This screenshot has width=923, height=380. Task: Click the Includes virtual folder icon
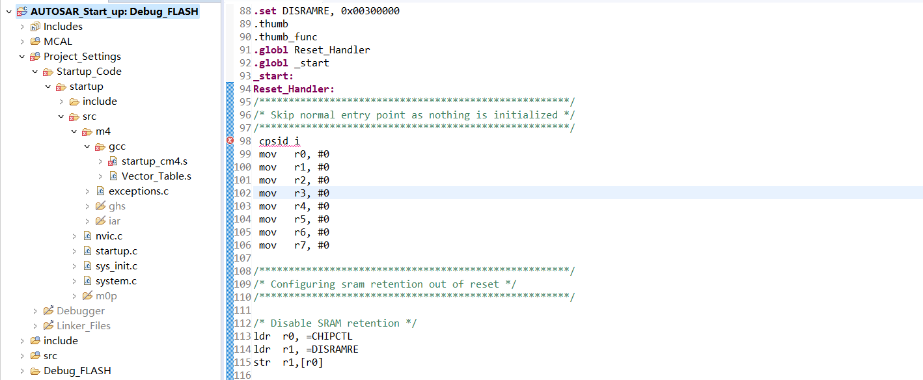click(34, 26)
